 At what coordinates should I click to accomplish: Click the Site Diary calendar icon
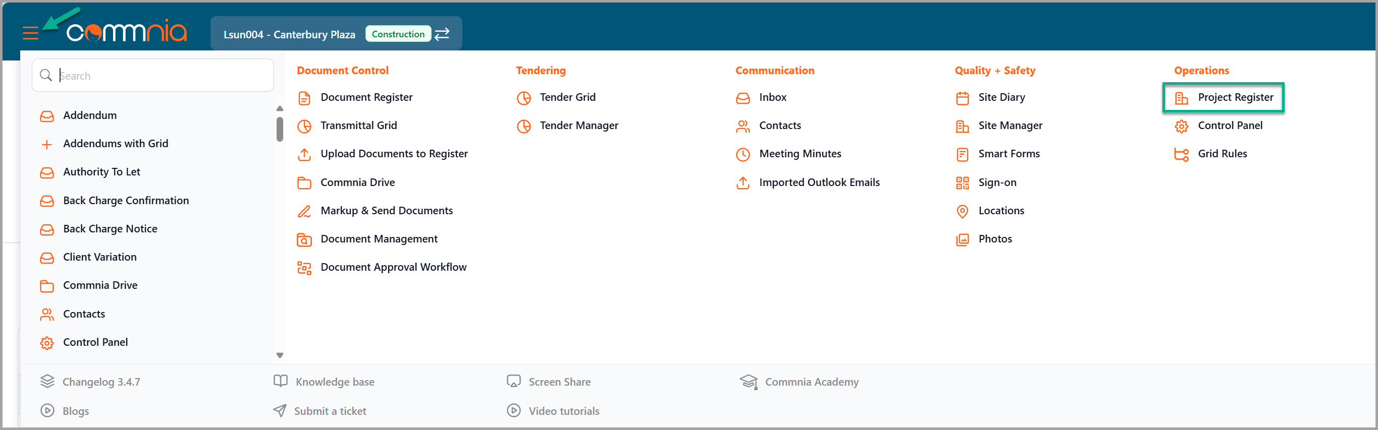[x=962, y=98]
